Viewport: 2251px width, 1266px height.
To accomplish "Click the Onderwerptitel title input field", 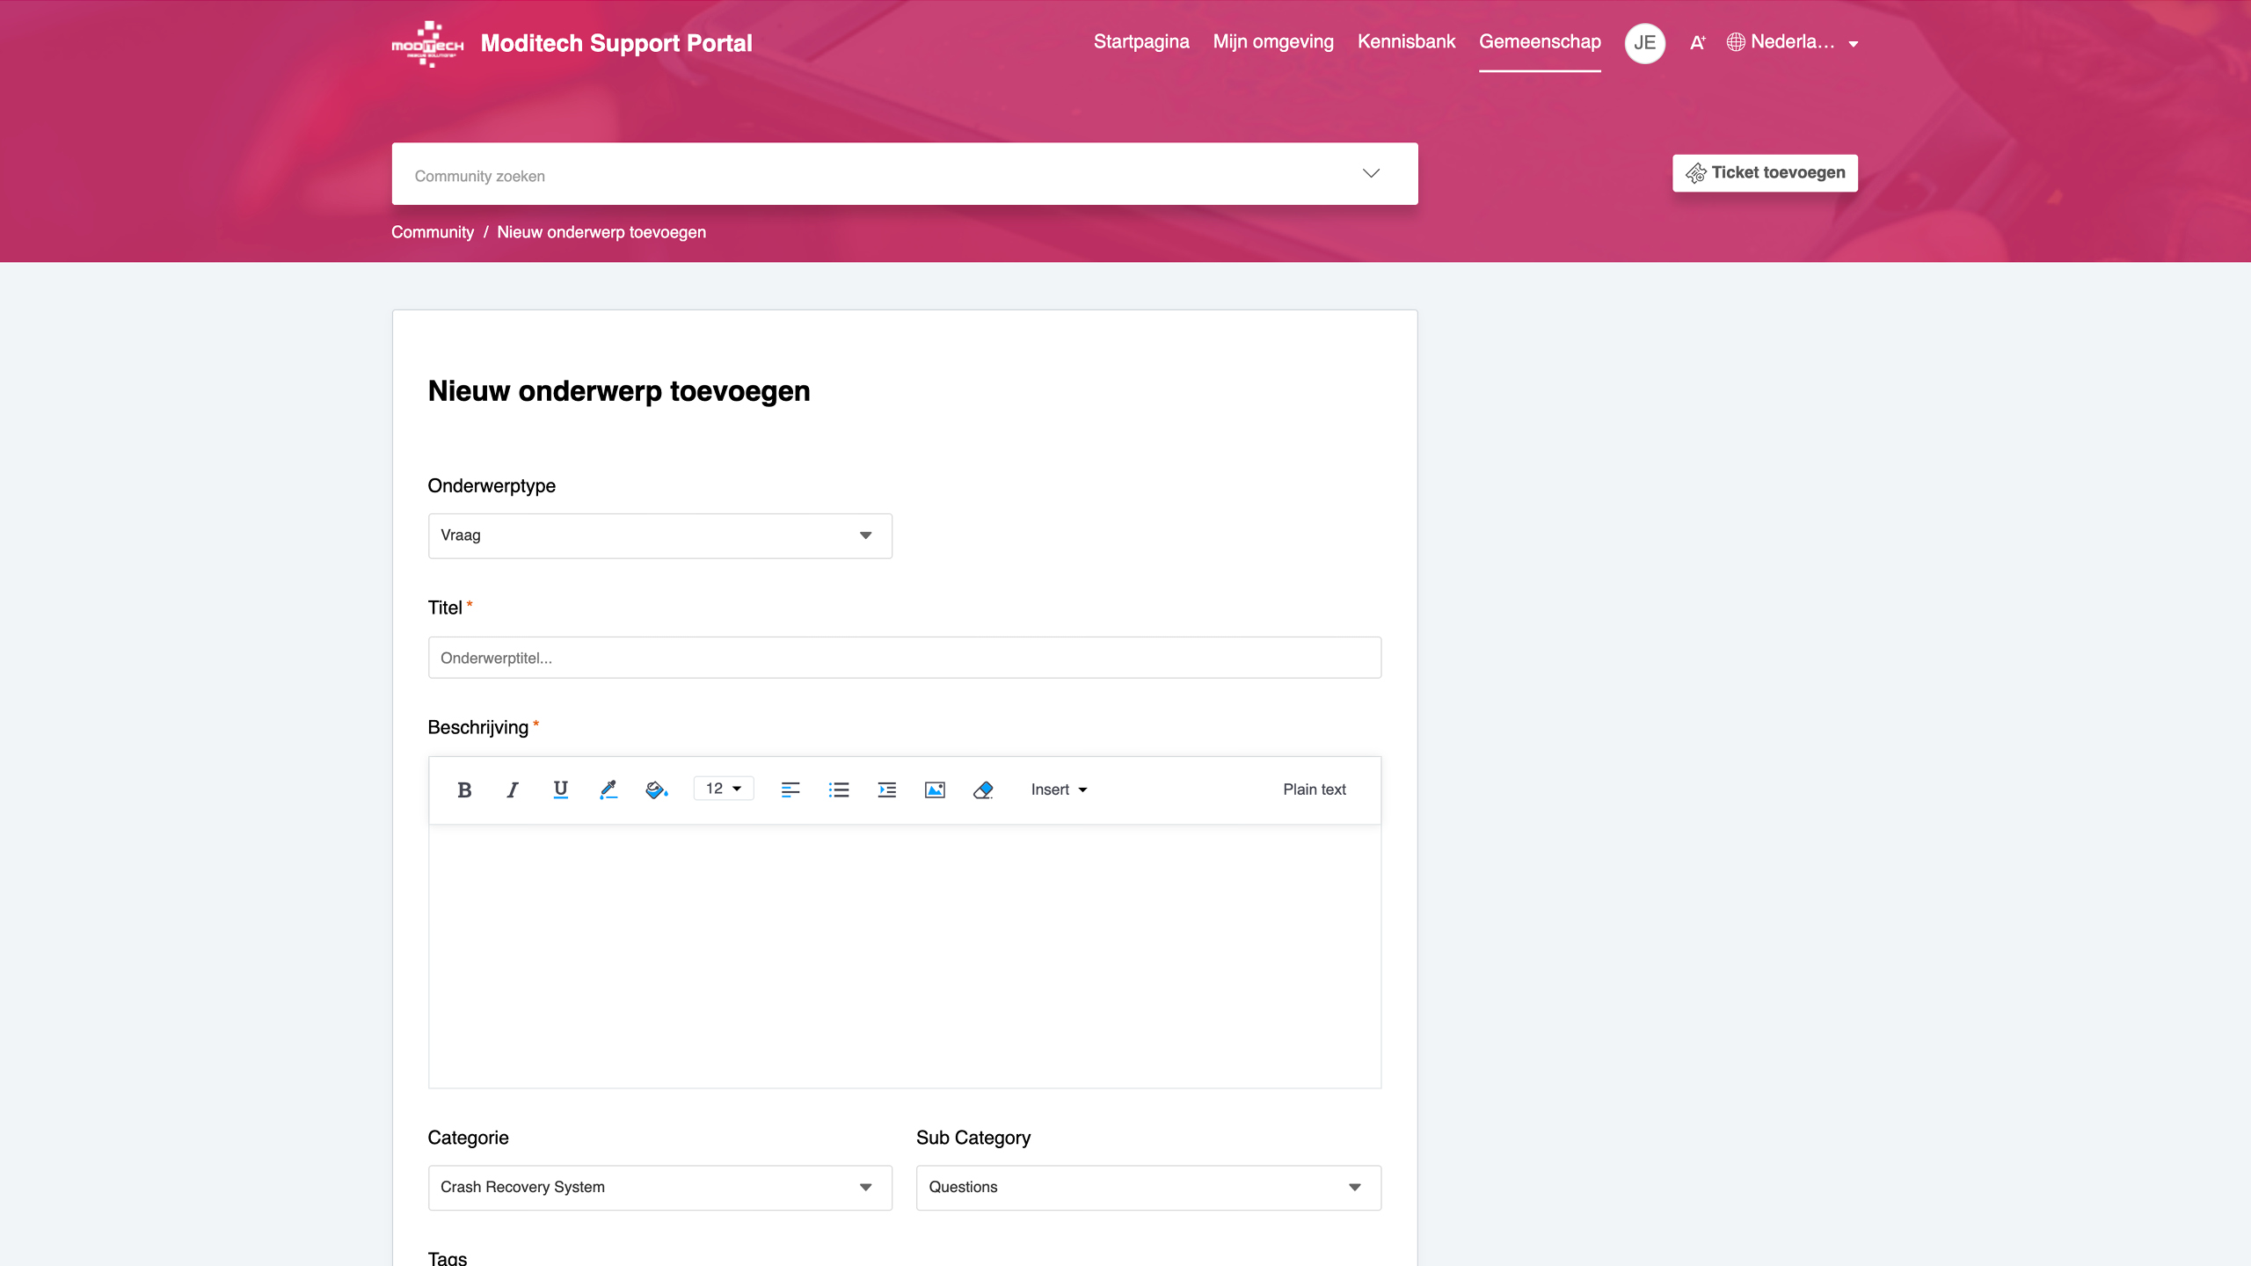I will click(x=904, y=658).
